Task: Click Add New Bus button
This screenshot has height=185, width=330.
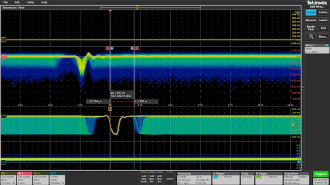Action: click(159, 179)
